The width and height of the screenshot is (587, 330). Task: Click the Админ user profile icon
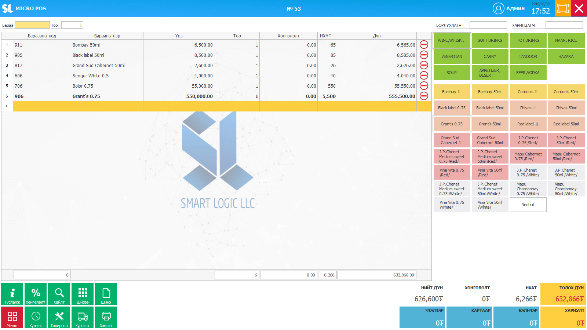[x=498, y=8]
